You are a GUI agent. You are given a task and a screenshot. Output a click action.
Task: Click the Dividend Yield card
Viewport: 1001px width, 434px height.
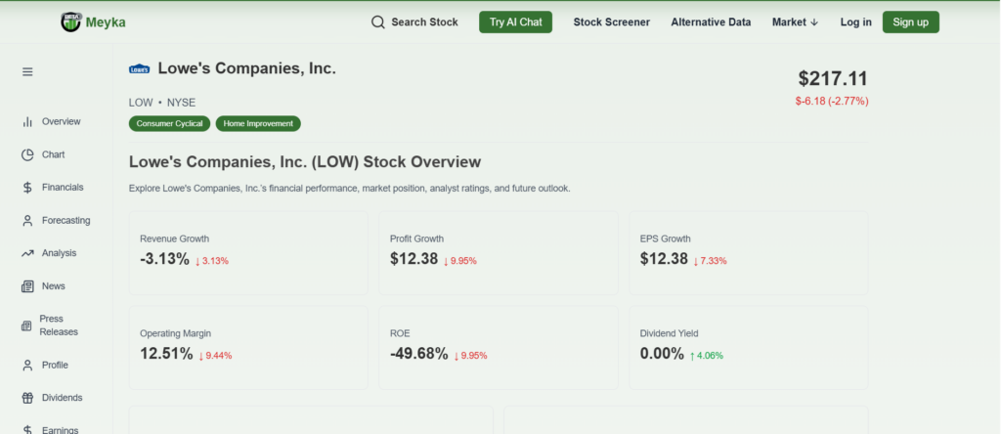(748, 347)
